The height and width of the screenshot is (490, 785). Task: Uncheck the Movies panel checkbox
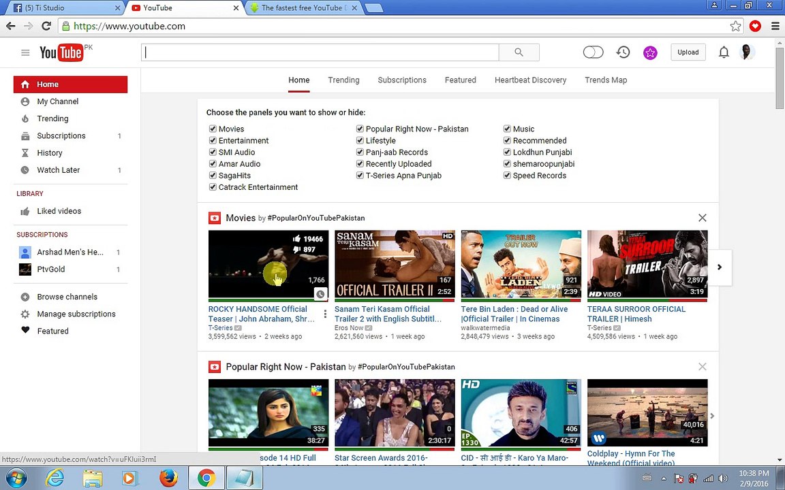[213, 129]
